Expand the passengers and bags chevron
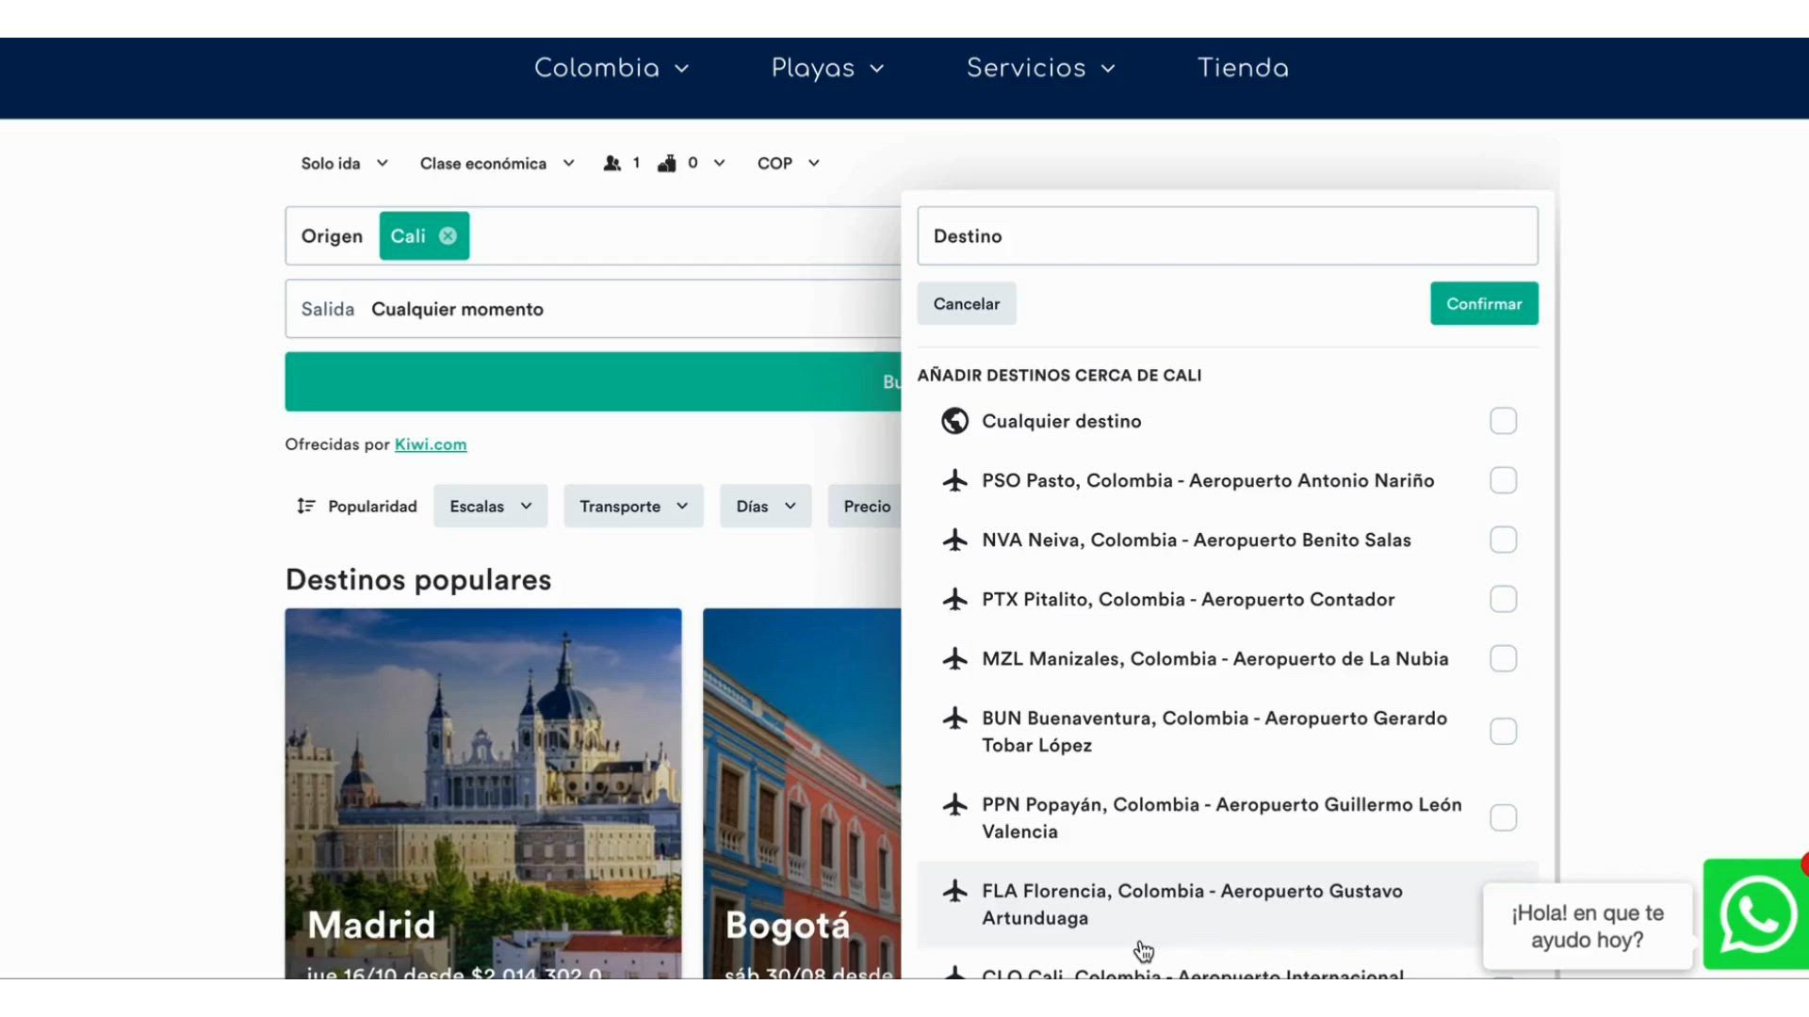1809x1017 pixels. point(719,163)
